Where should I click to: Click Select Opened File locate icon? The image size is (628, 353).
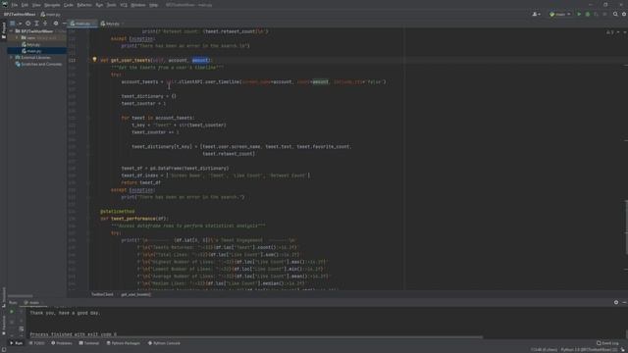coord(28,24)
